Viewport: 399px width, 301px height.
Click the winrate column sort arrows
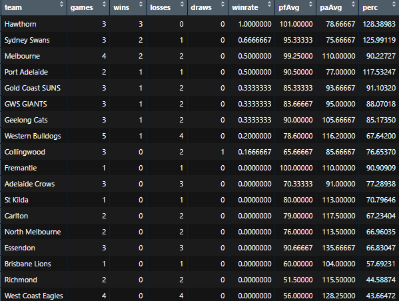(269, 4)
